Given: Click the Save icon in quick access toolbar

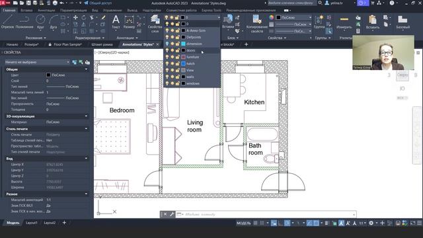Looking at the screenshot, I should [28, 3].
